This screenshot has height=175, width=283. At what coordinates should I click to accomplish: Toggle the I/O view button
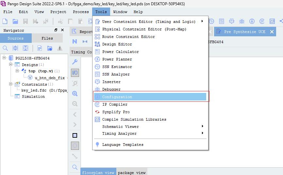coord(75,73)
